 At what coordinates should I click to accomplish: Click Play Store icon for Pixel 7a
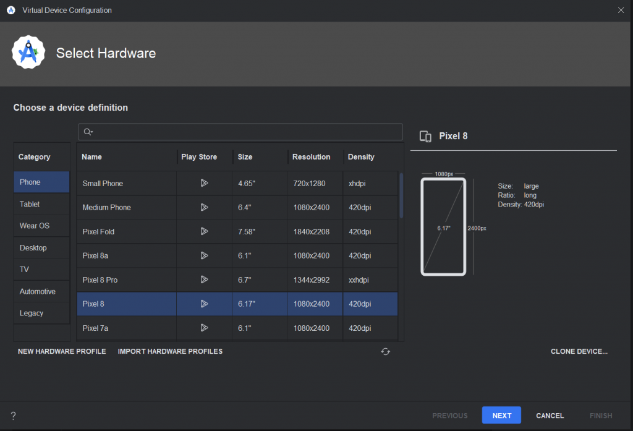[x=204, y=328]
